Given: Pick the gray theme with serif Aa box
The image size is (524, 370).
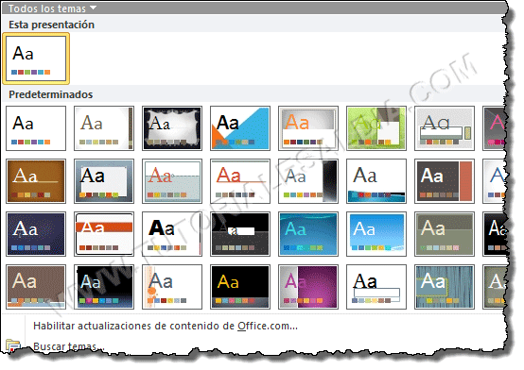Looking at the screenshot, I should [445, 128].
